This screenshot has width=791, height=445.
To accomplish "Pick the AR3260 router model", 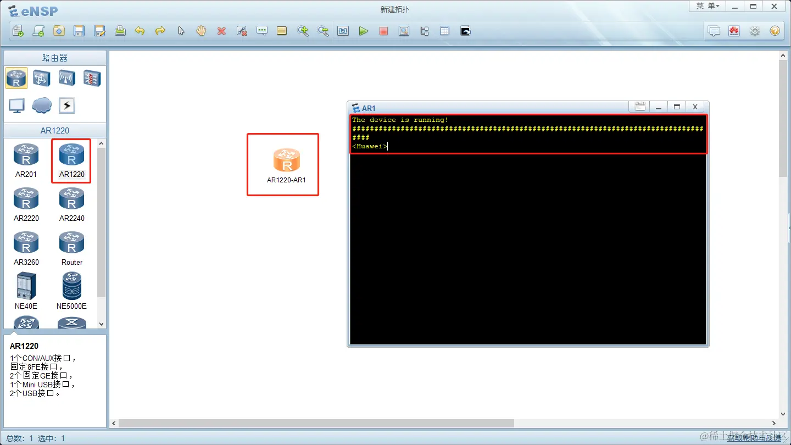I will (26, 248).
